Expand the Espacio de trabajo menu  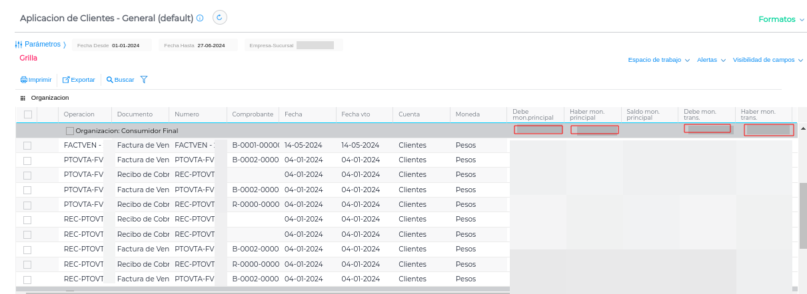click(x=658, y=60)
